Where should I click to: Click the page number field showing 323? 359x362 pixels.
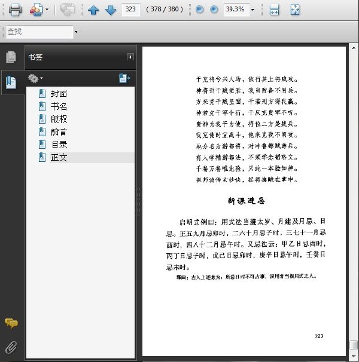click(130, 10)
